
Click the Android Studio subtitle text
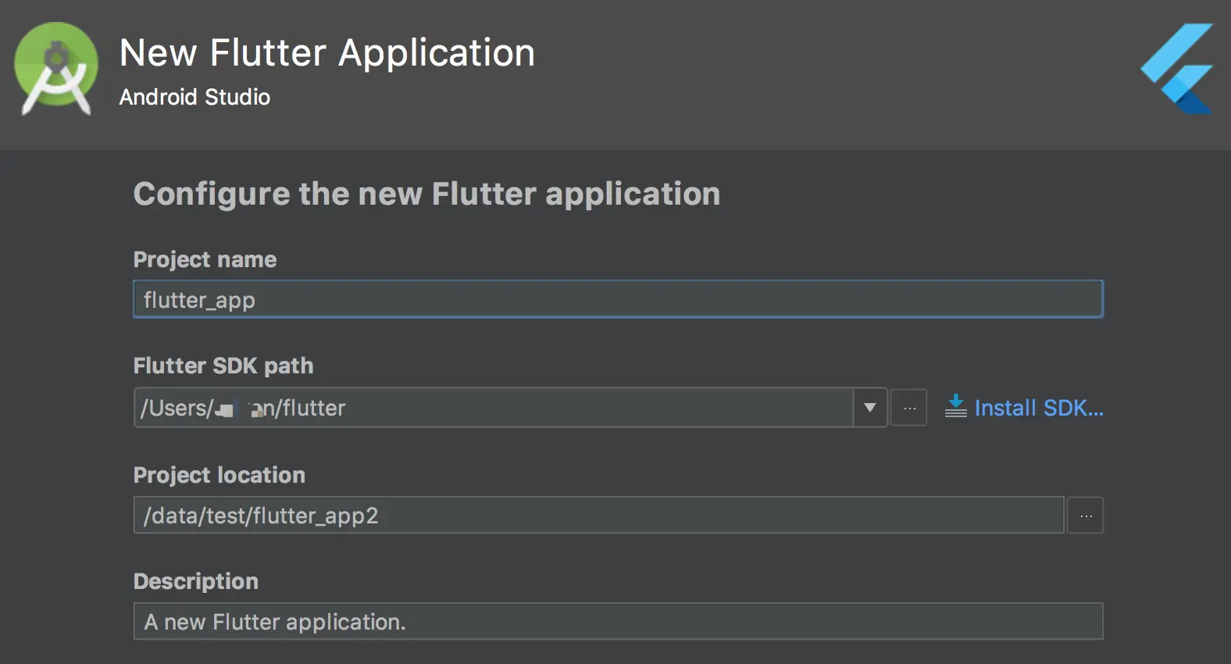(x=194, y=97)
